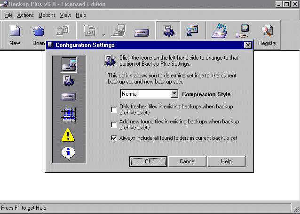
Task: Enable Only freshen files in existing backups
Action: tap(114, 109)
